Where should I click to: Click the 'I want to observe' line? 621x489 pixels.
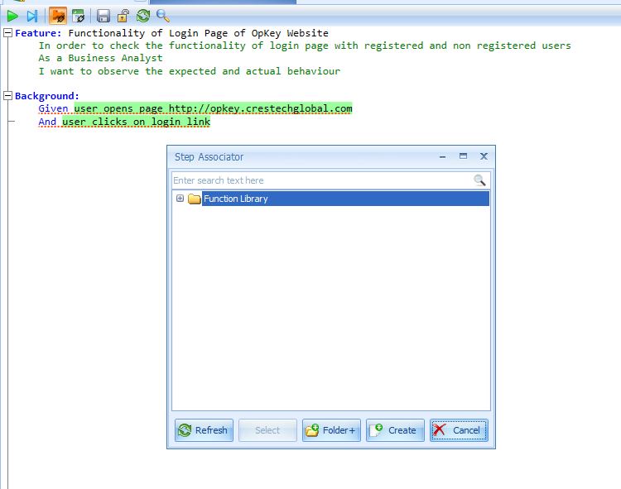point(190,71)
